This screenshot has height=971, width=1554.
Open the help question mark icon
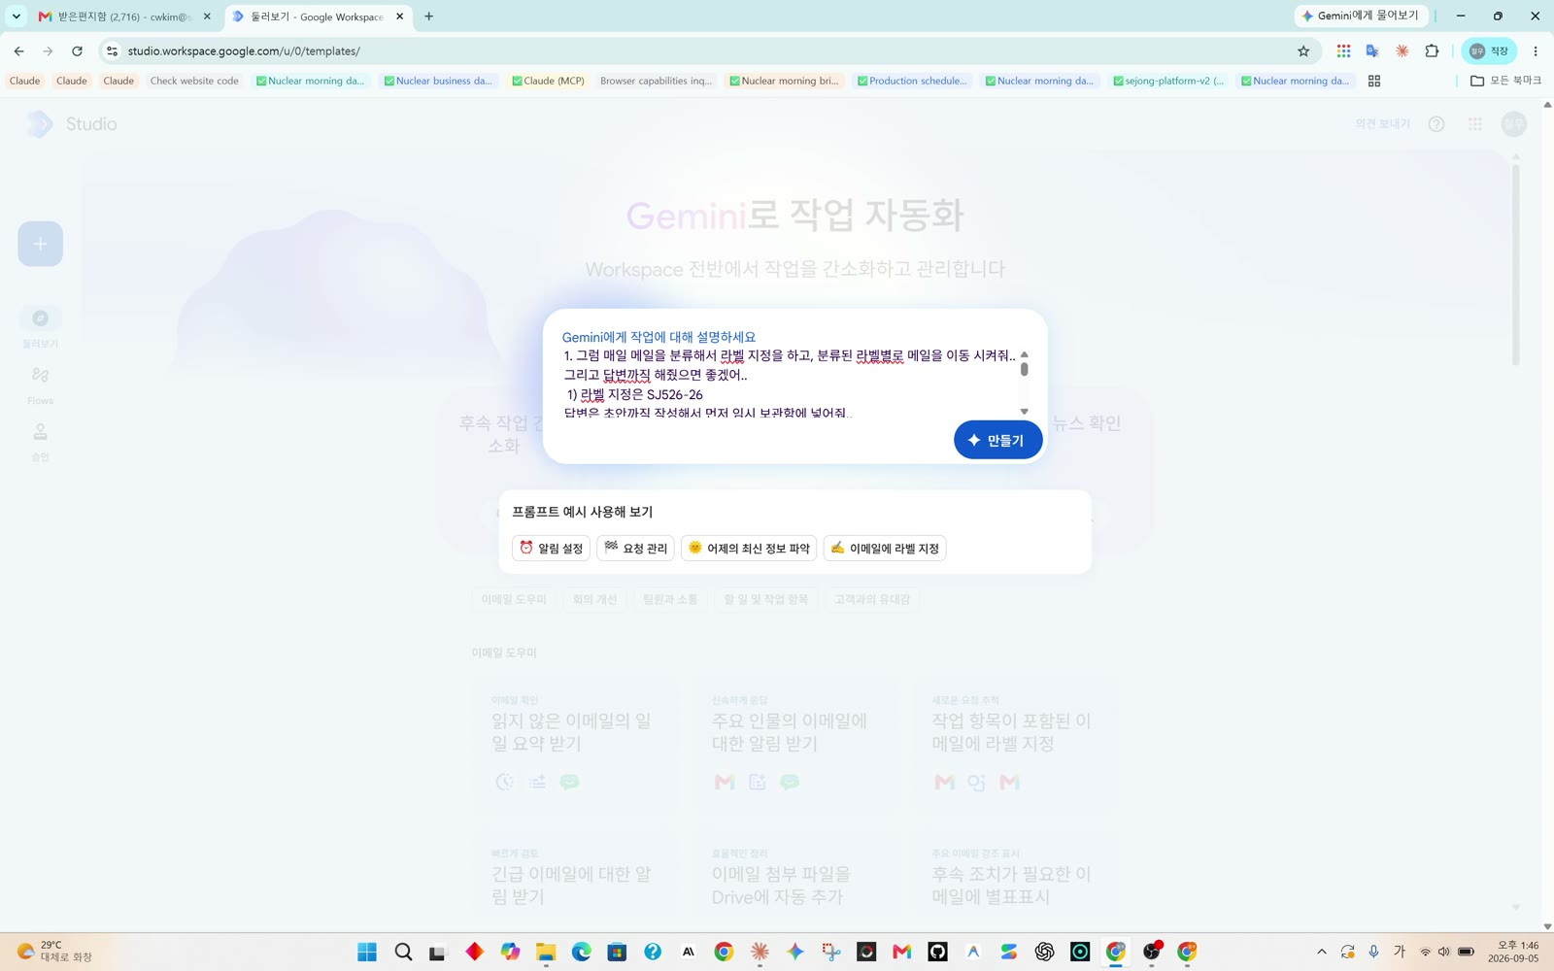[1436, 124]
